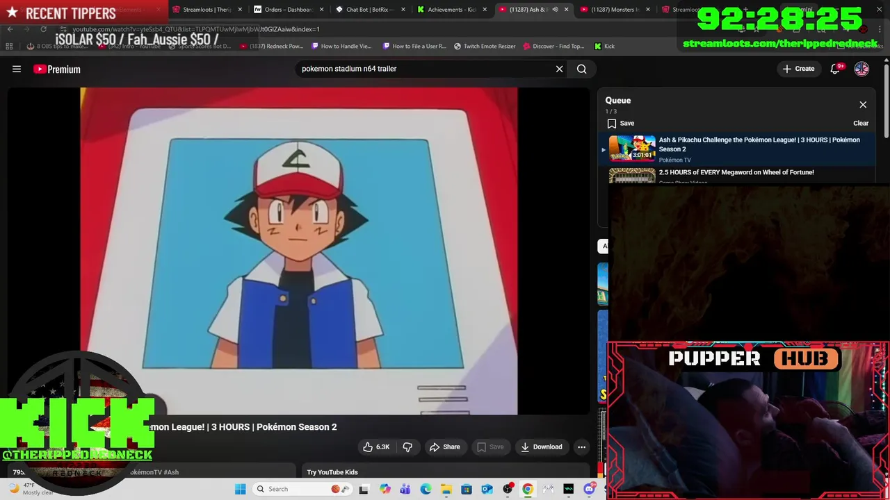Open the Redneck Pow... YouTube bookmark
Screen dimensions: 890x500
(x=271, y=46)
